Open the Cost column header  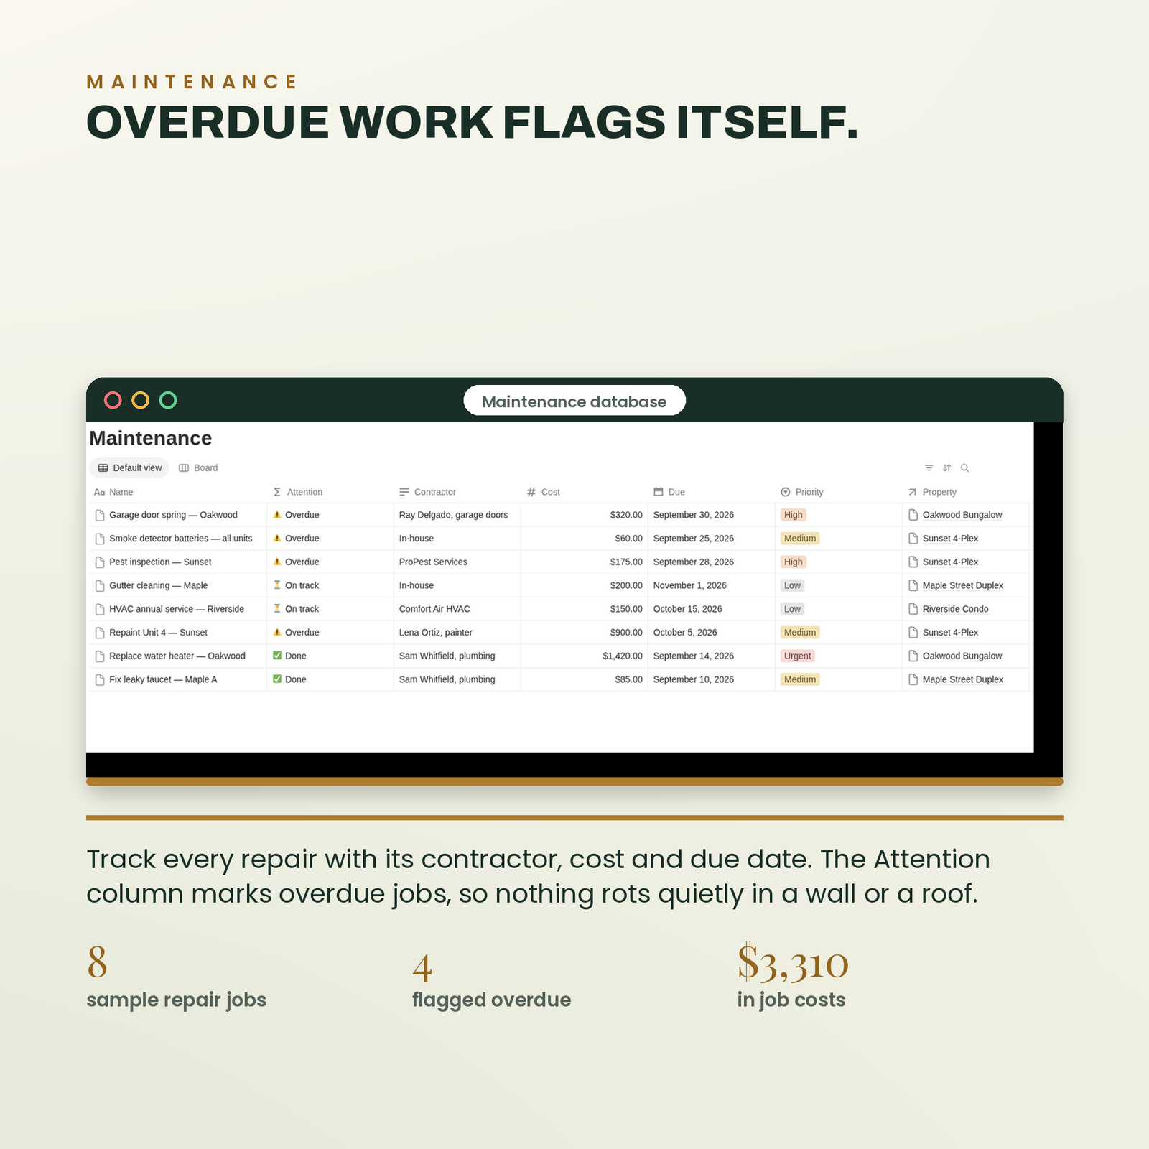(544, 492)
